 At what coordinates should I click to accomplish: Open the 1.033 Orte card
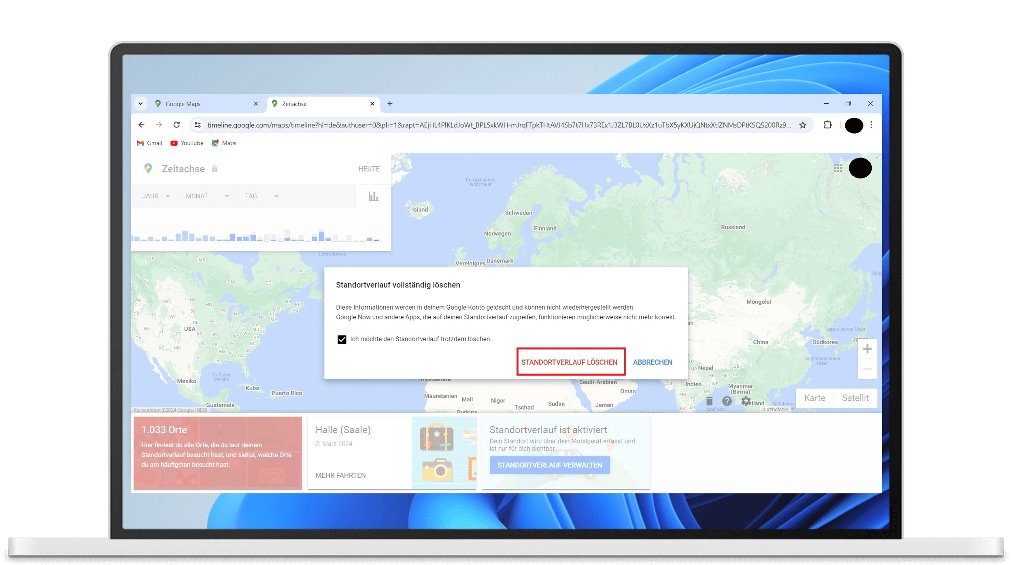217,453
